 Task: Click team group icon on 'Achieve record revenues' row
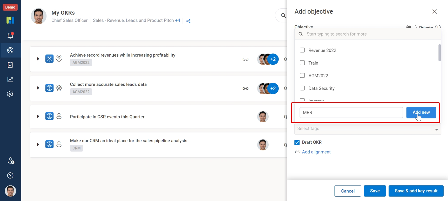[x=59, y=59]
